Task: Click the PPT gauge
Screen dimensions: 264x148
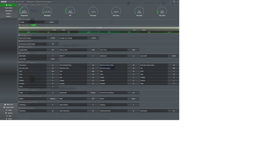Action: coord(70,11)
